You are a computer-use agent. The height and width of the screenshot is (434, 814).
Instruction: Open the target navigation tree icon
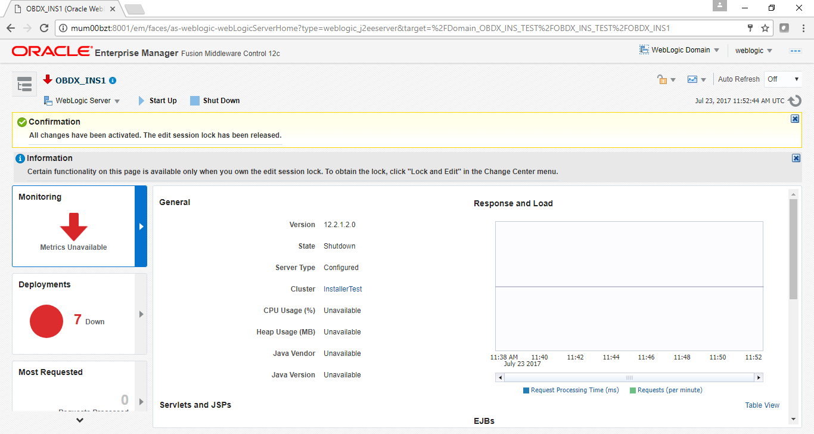(x=24, y=85)
